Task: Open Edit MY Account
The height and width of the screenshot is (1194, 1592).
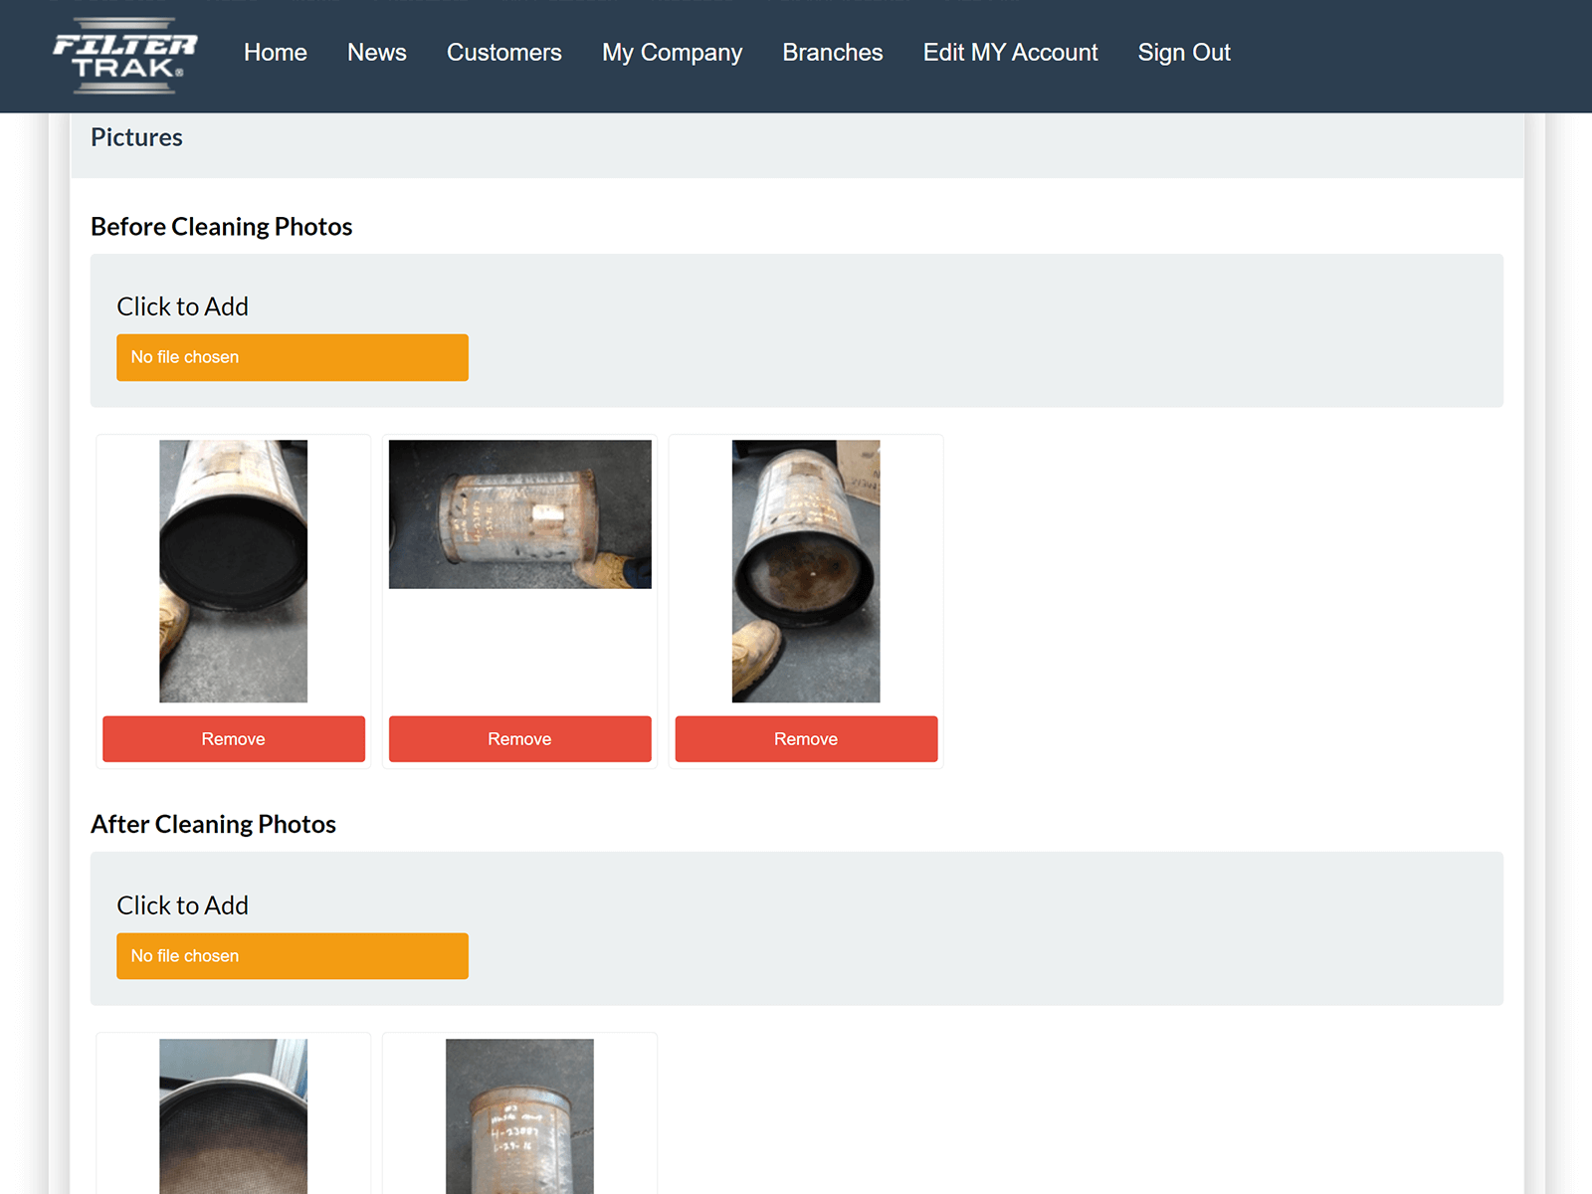Action: click(x=1011, y=53)
